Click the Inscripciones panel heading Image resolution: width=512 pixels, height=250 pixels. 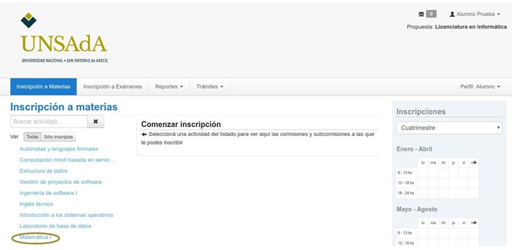pos(421,111)
